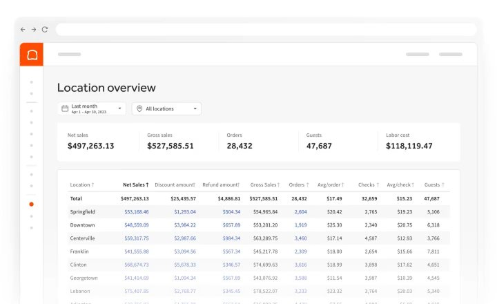The image size is (497, 304).
Task: Open Clinton orders 3,616 link
Action: [x=300, y=265]
